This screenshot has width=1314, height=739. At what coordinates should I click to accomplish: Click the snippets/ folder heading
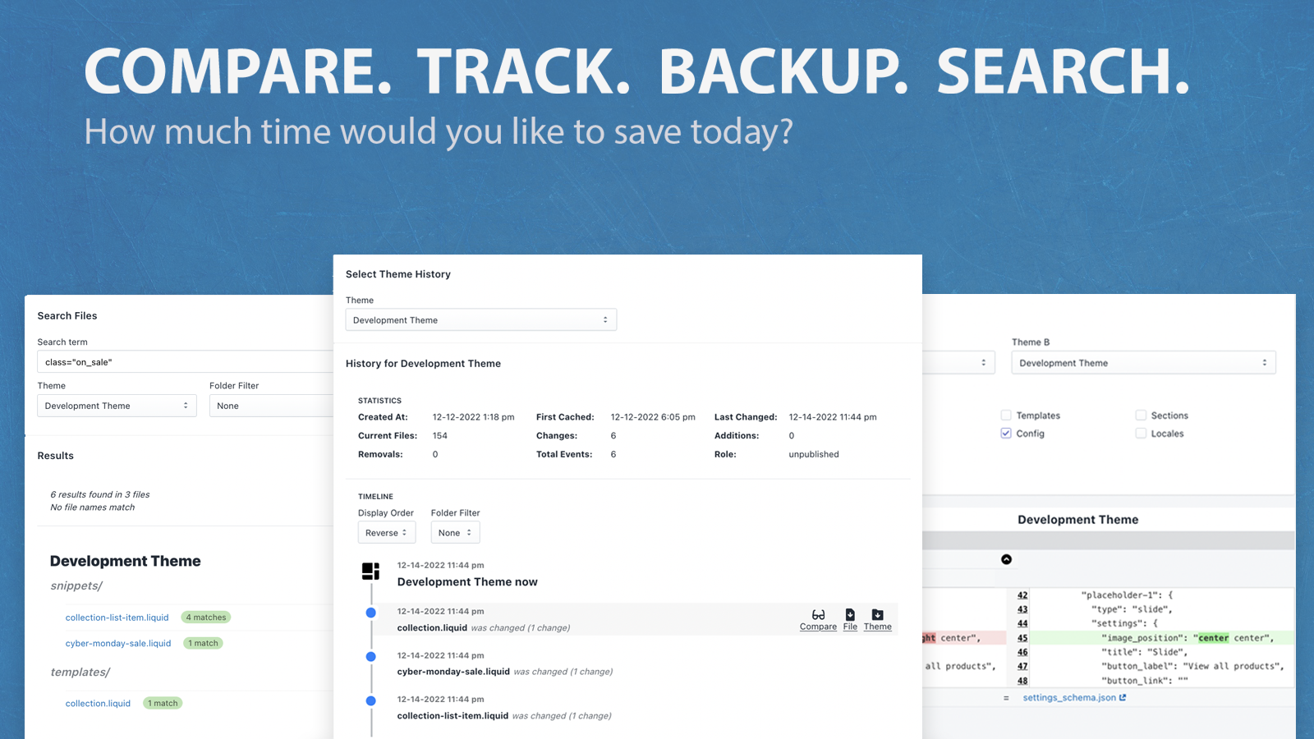[x=76, y=586]
